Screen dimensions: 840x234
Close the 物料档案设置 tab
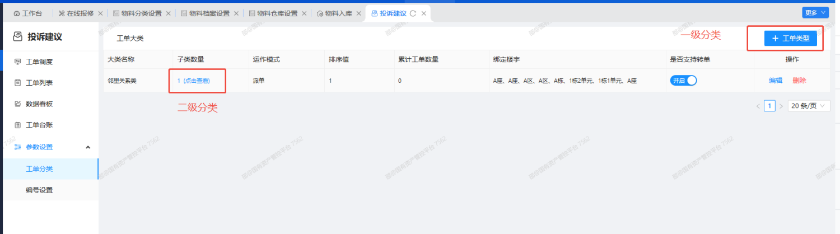click(x=236, y=13)
